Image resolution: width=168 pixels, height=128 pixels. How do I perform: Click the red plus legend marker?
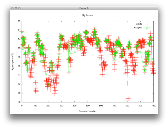147,24
